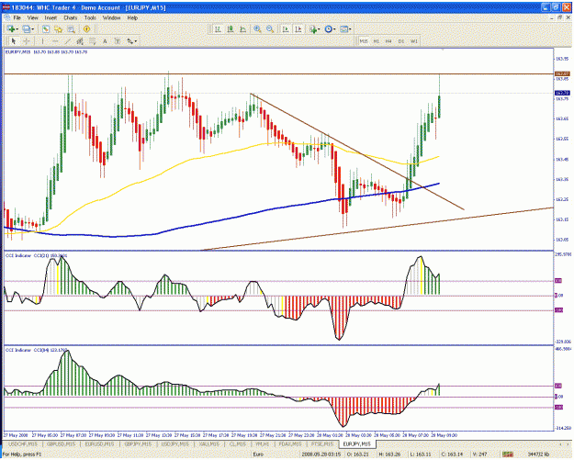Open the Insert menu
574x460 pixels.
click(x=51, y=17)
